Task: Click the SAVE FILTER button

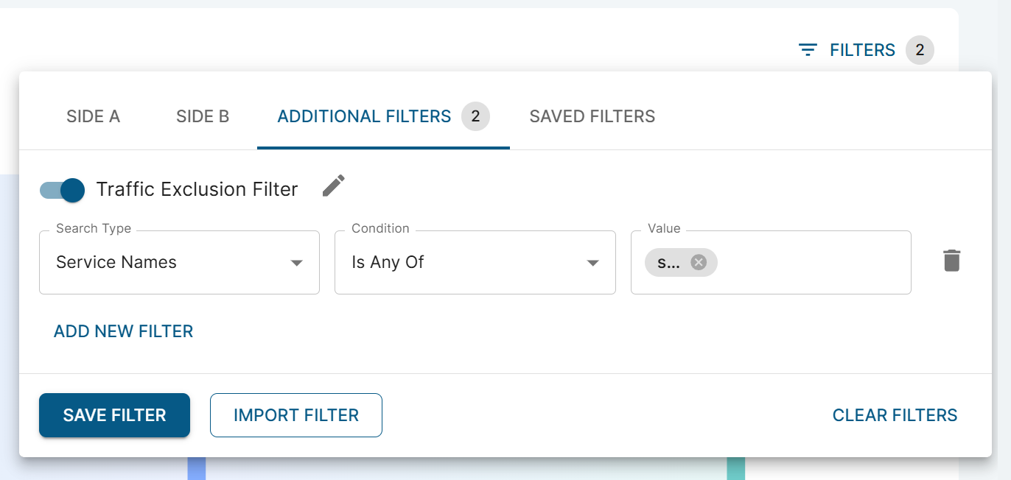Action: click(x=114, y=415)
